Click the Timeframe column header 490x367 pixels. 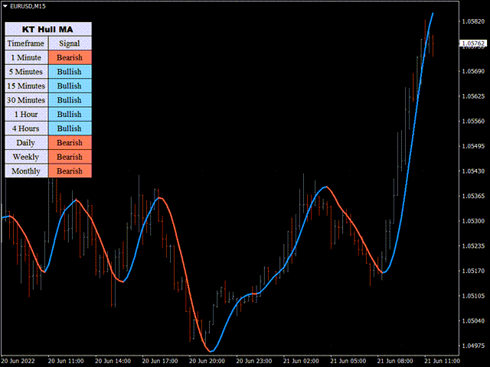[x=26, y=44]
